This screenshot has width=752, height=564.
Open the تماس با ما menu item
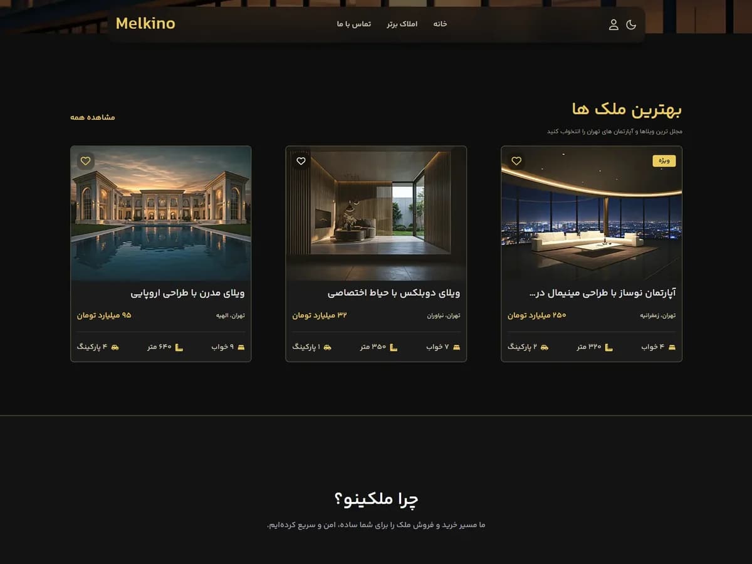pos(353,24)
